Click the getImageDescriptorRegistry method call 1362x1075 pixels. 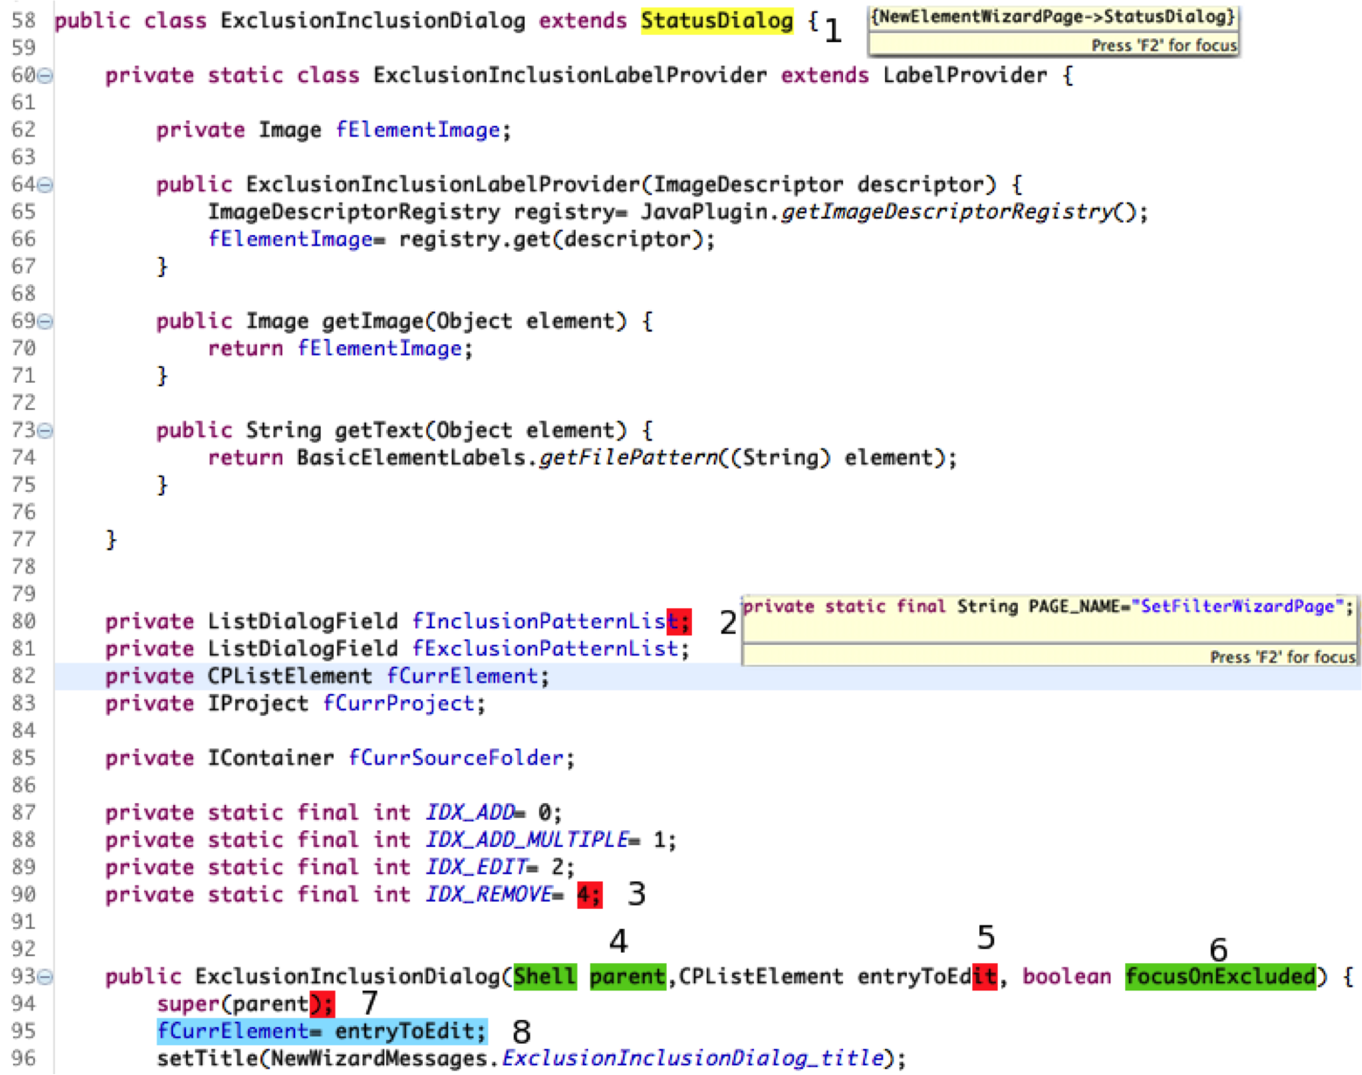946,212
